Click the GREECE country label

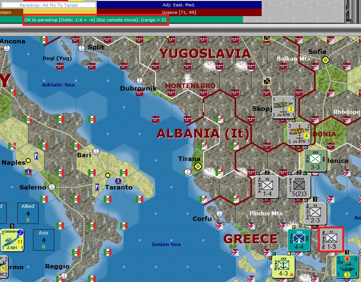(250, 239)
